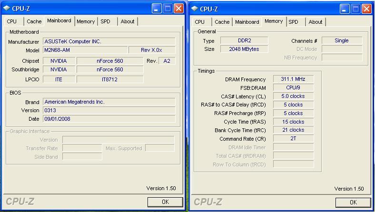375x212 pixels.
Task: Open the Cache tab in right CPU-Z window
Action: pos(222,22)
